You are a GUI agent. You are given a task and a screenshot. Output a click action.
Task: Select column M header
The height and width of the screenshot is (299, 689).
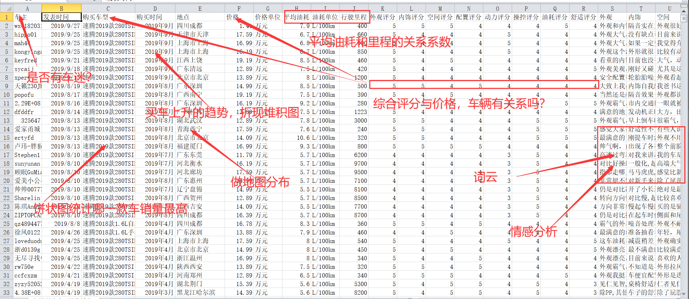pyautogui.click(x=440, y=8)
